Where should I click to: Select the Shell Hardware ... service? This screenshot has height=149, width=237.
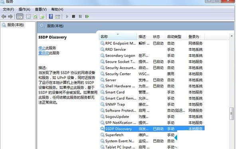click(x=152, y=86)
